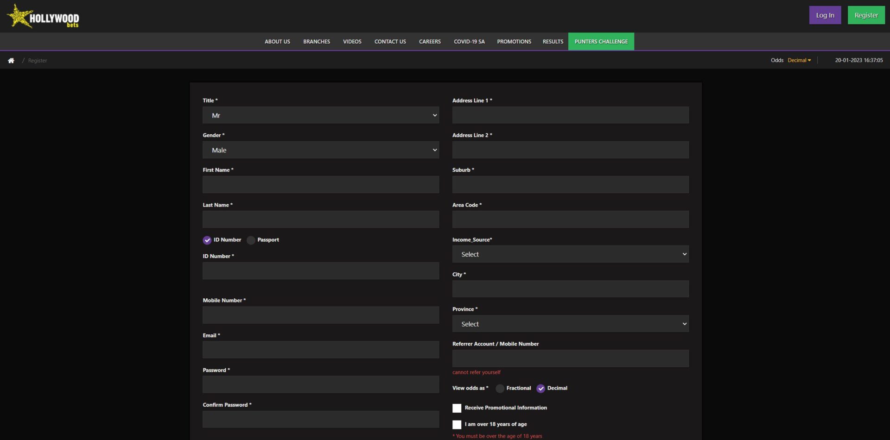Viewport: 890px width, 440px height.
Task: Open Results menu item
Action: click(x=553, y=42)
